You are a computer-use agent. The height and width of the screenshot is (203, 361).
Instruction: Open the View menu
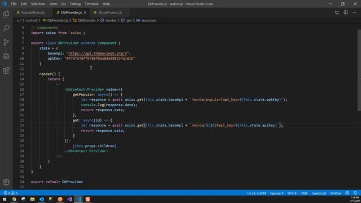[53, 4]
